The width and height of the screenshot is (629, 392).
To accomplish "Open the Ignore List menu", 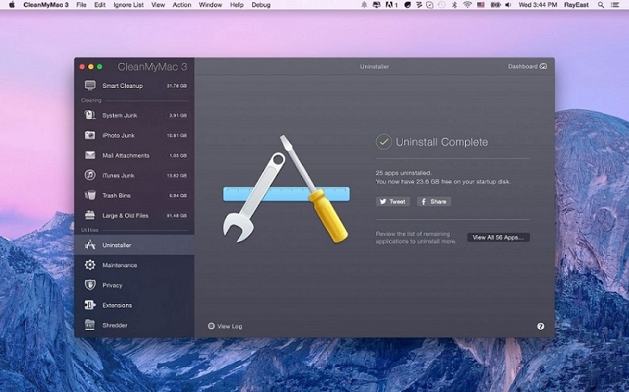I will coord(128,5).
